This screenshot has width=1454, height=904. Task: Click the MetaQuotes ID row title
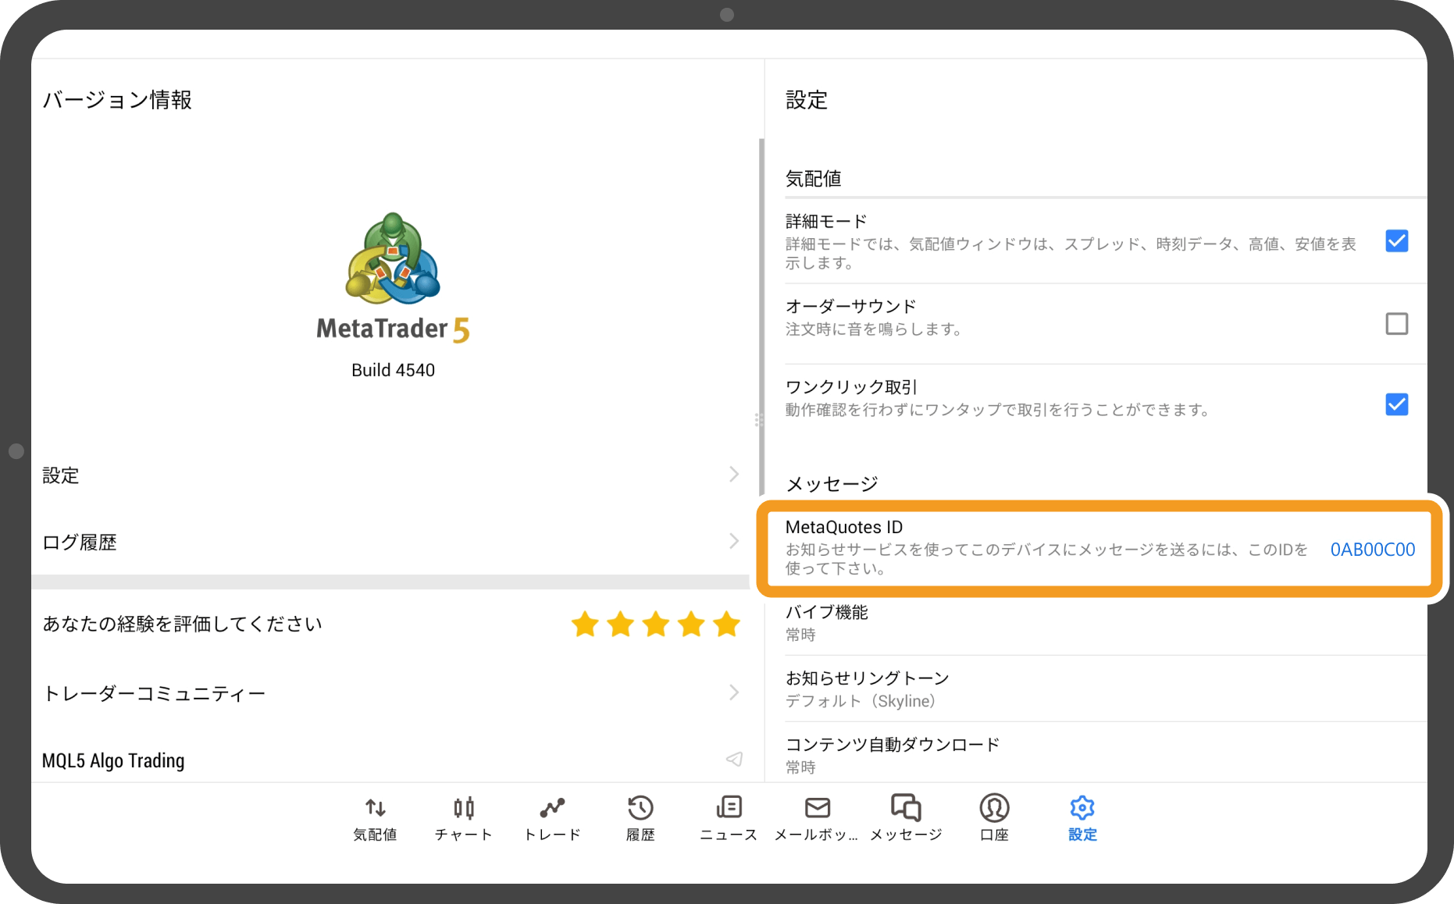(x=844, y=527)
